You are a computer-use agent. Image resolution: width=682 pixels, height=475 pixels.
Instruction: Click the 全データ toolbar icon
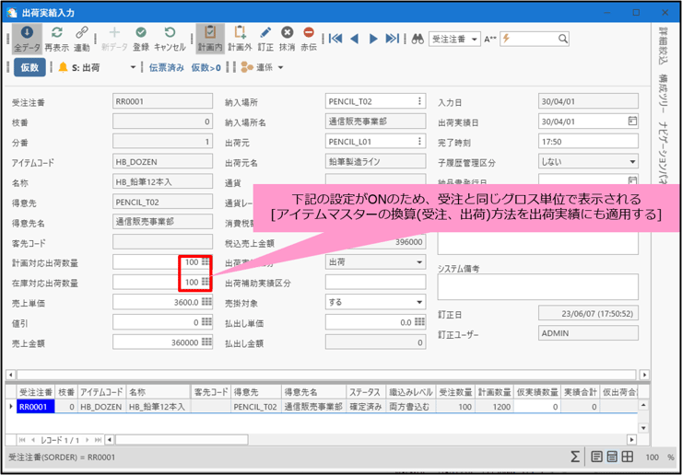[27, 39]
